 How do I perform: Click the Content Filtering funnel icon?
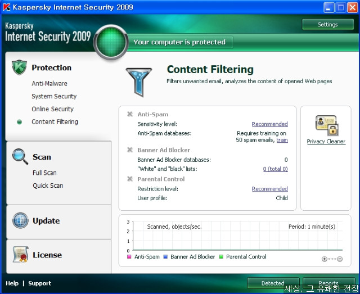139,82
